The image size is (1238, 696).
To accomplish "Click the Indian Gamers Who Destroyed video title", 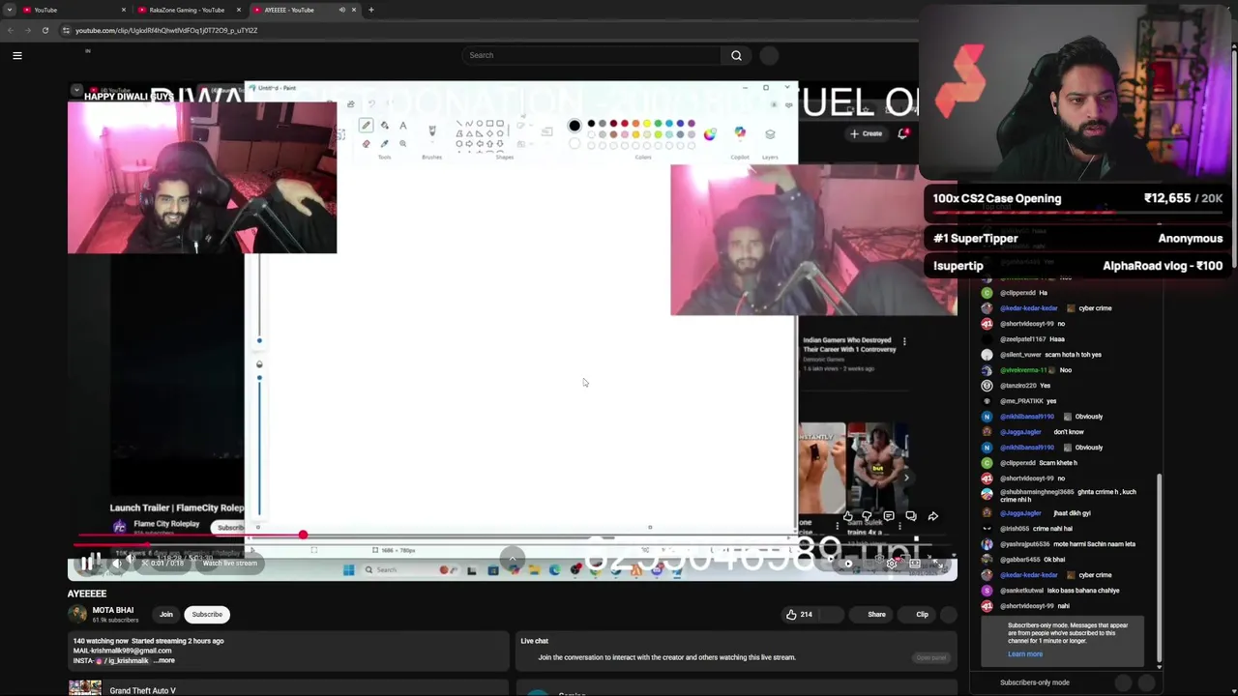I will (849, 344).
